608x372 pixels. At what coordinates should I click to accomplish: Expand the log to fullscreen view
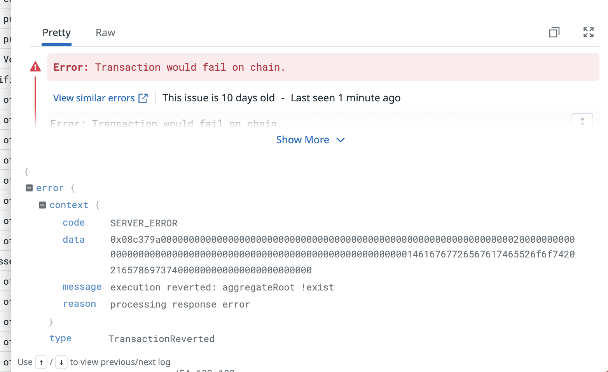click(588, 32)
